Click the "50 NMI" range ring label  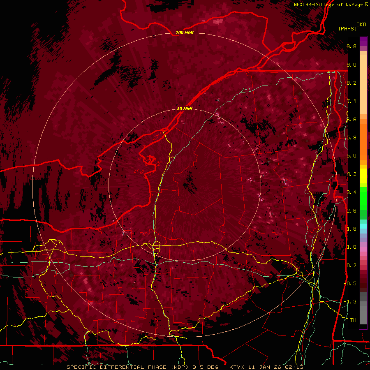[x=185, y=109]
